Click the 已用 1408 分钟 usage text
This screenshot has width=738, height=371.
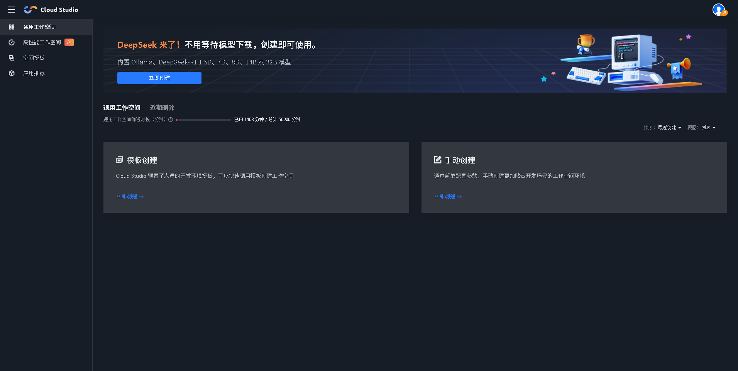click(267, 120)
